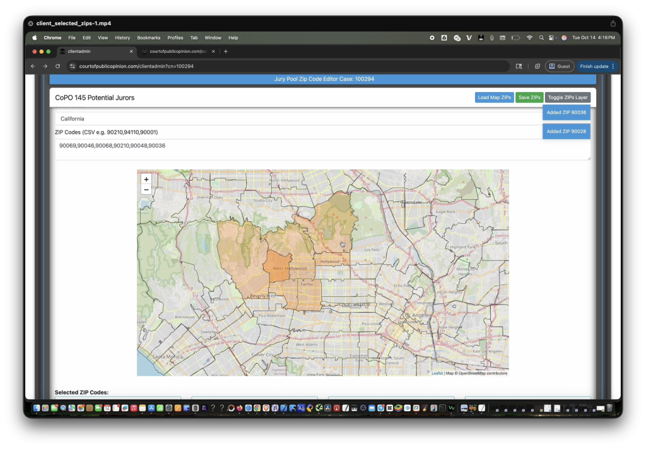Open the date and time in menu bar

pos(593,37)
